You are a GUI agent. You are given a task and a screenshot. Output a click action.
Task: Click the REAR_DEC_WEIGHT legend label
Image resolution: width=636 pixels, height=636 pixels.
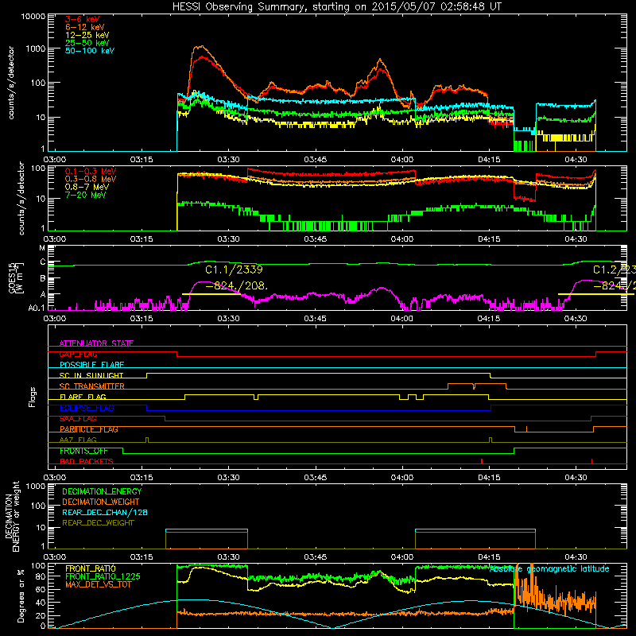point(98,523)
